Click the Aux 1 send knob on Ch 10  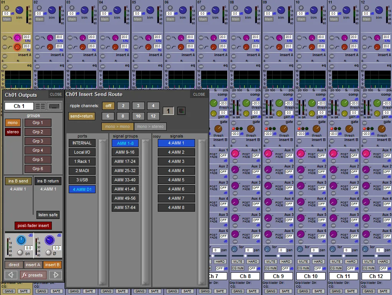[x=301, y=153]
